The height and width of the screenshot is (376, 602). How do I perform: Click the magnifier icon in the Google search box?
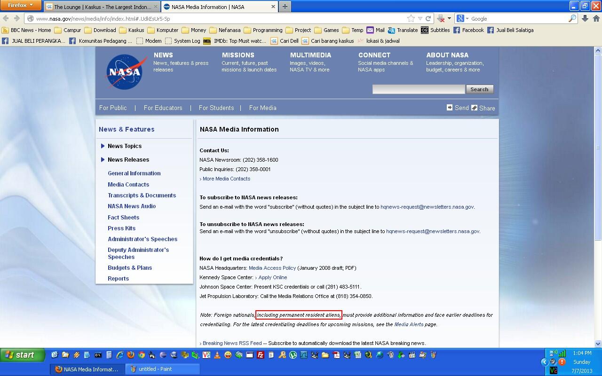coord(572,19)
